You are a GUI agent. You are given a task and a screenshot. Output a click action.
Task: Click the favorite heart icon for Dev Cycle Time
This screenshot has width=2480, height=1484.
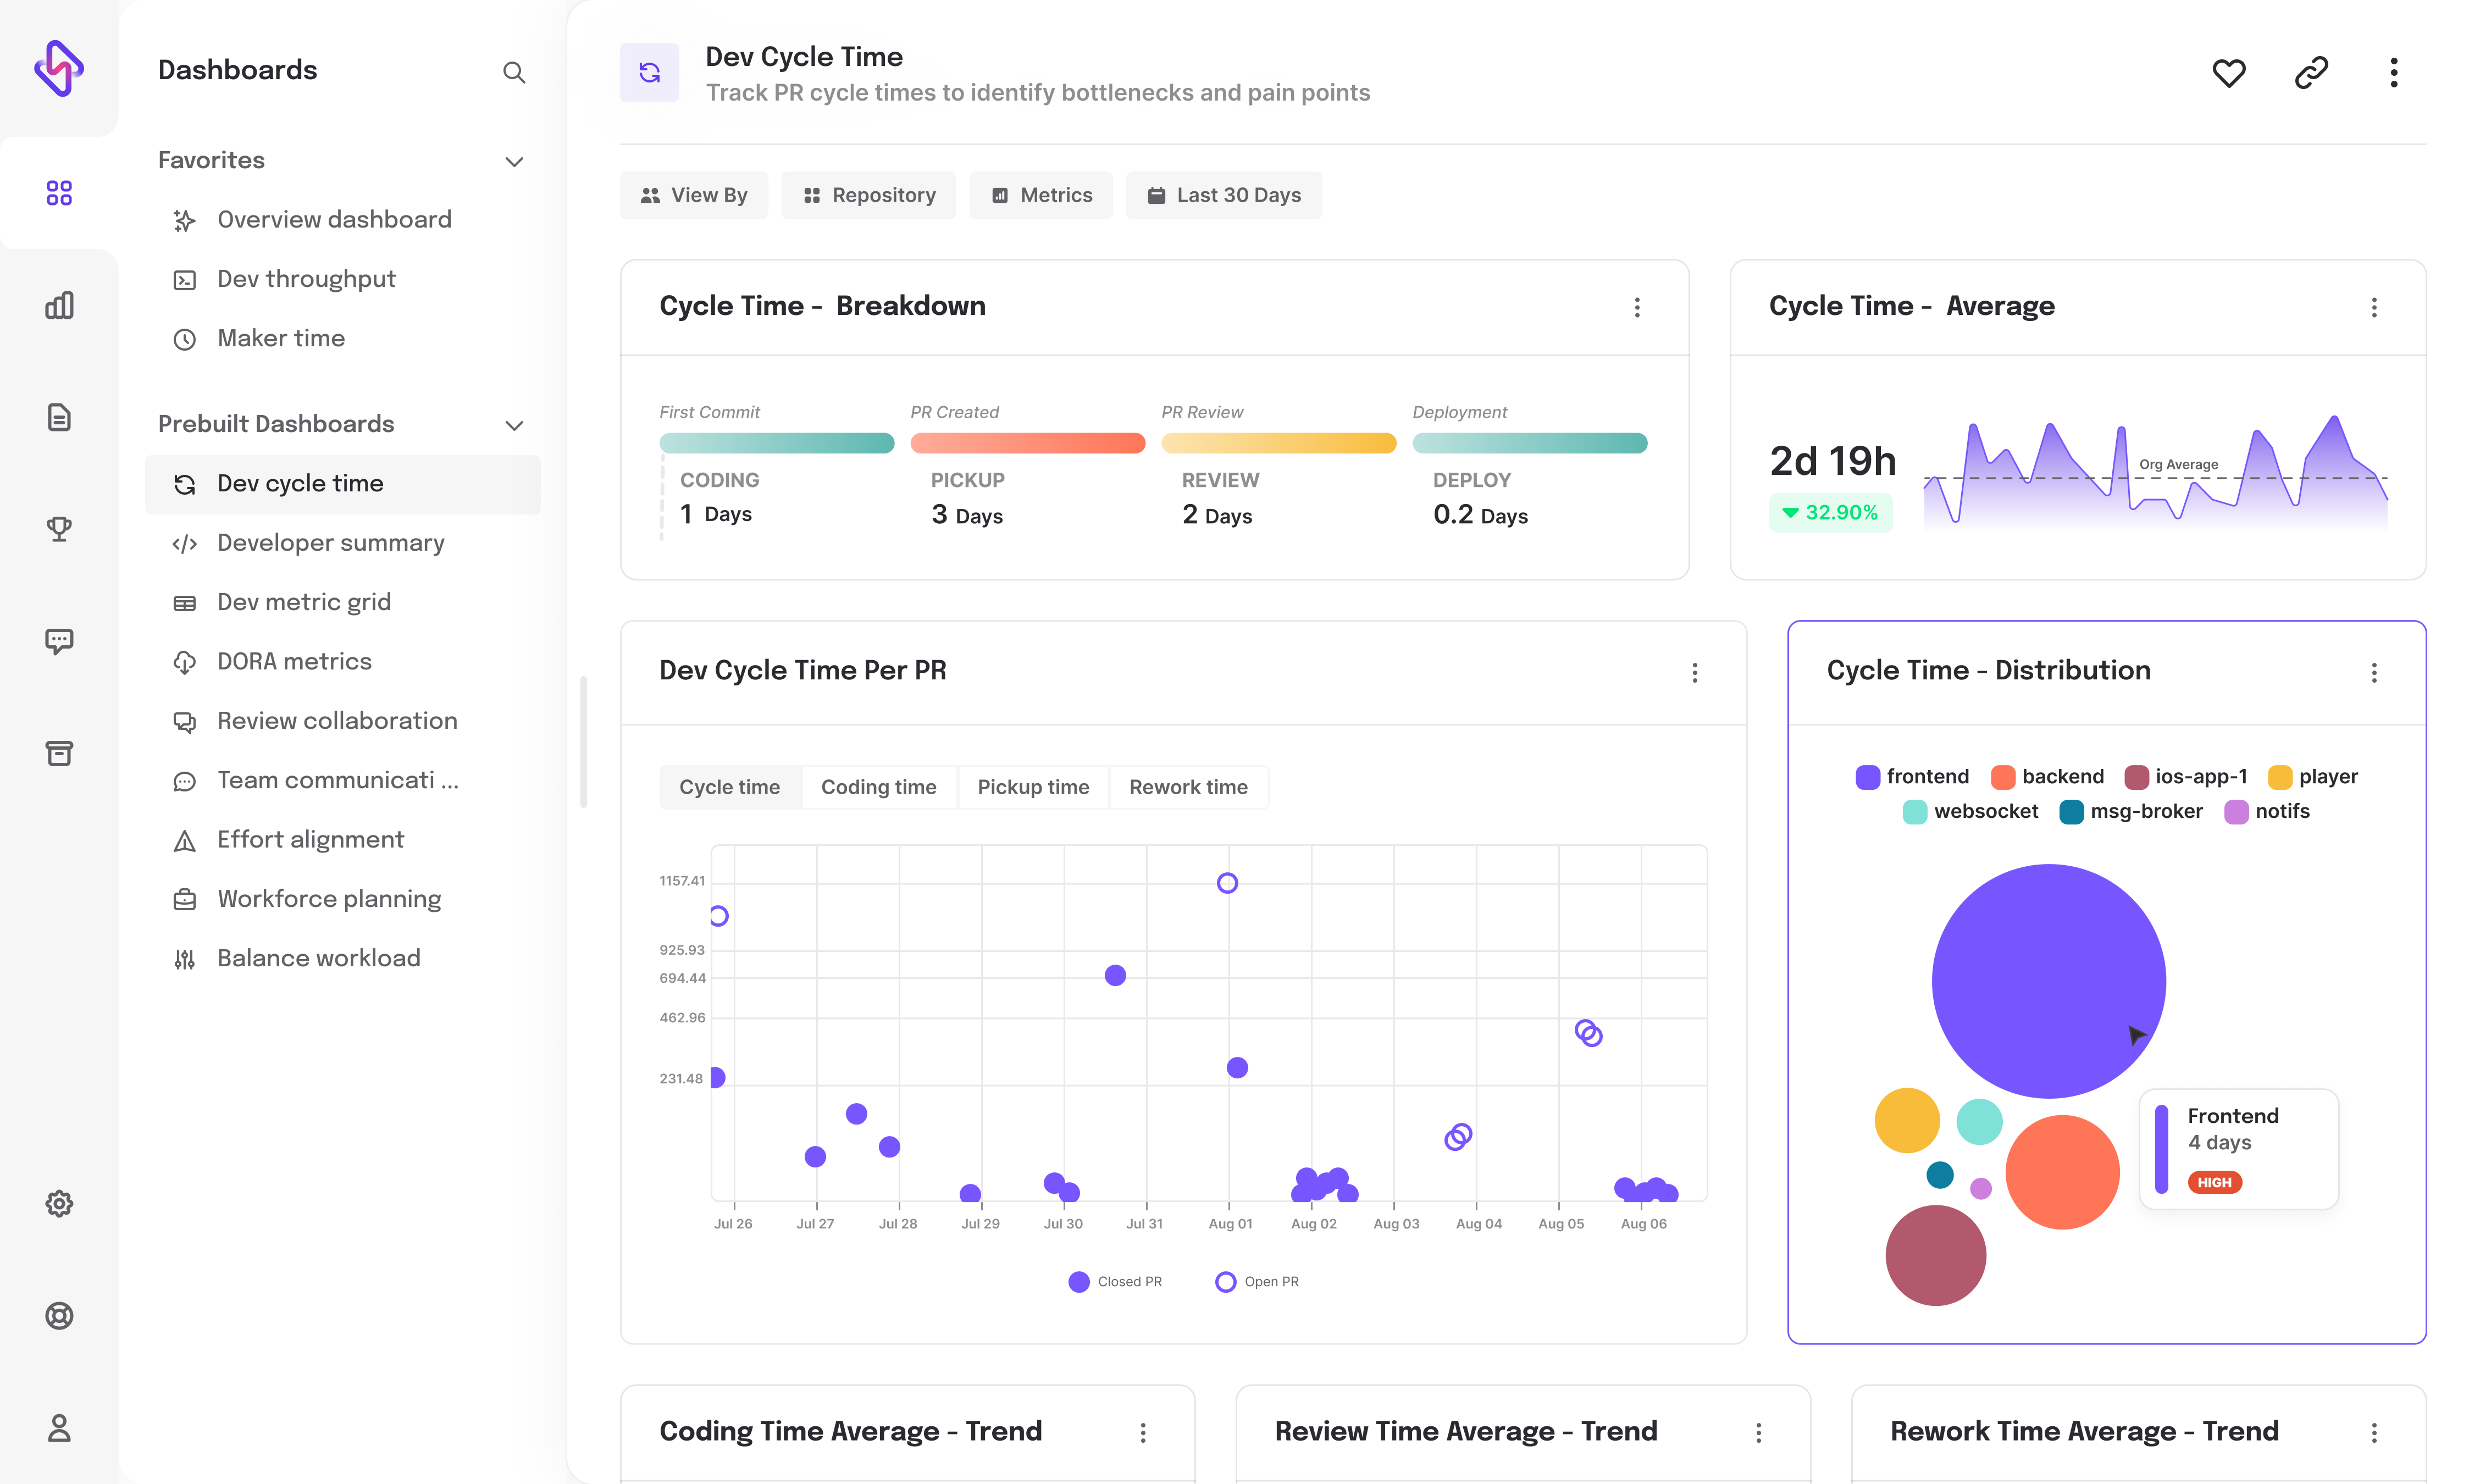click(2229, 73)
